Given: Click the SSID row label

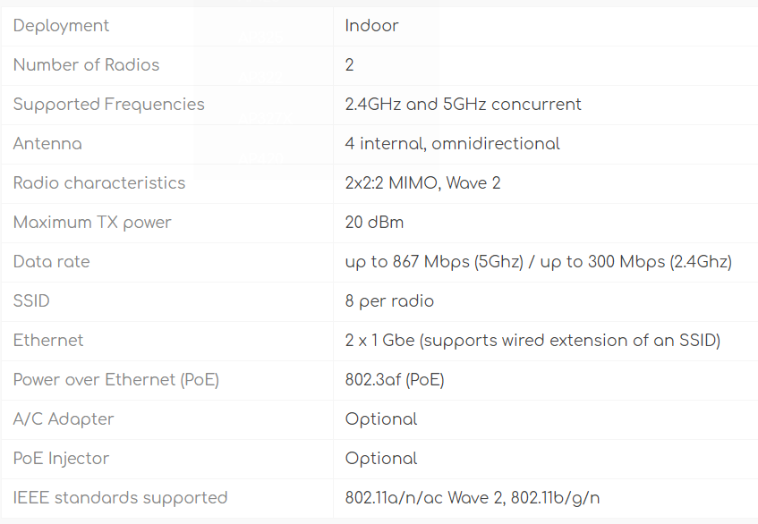Looking at the screenshot, I should click(31, 301).
